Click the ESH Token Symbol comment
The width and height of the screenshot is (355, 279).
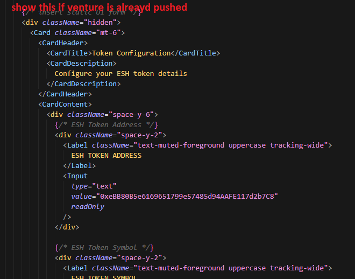pyautogui.click(x=104, y=248)
